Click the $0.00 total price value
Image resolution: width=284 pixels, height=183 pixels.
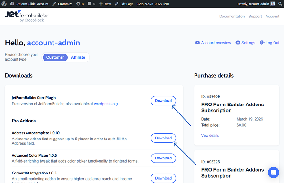(x=241, y=125)
